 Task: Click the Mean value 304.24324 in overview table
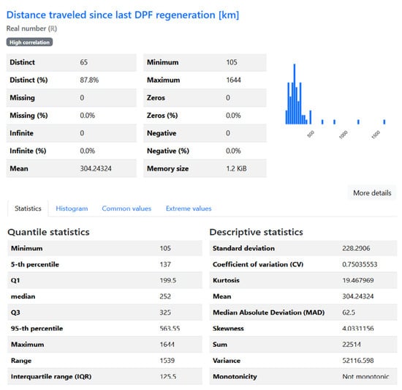point(96,168)
